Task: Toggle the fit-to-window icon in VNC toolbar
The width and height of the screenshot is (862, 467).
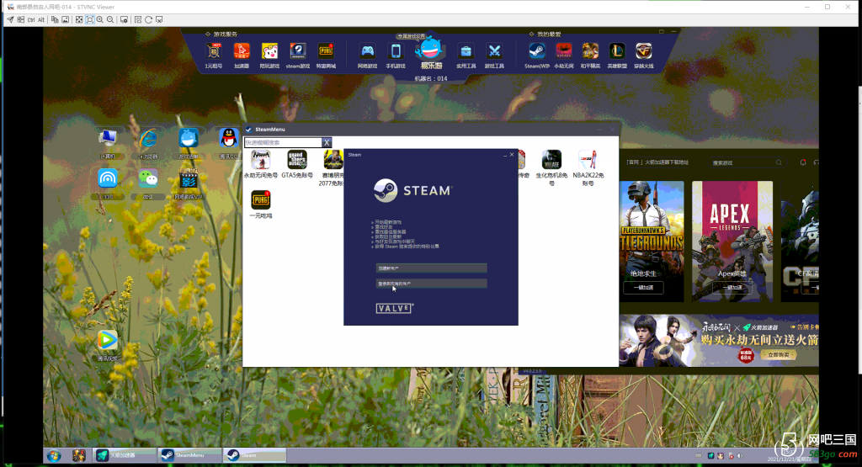Action: tap(89, 20)
